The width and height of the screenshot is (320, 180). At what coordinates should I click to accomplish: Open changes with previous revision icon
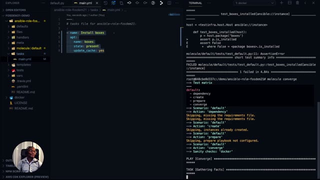[x=129, y=3]
